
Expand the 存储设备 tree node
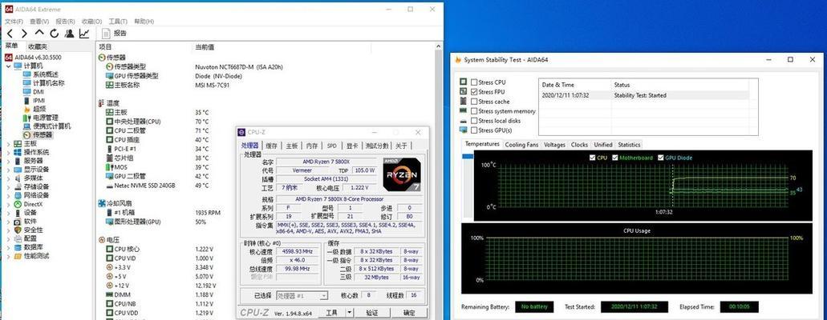(x=8, y=187)
